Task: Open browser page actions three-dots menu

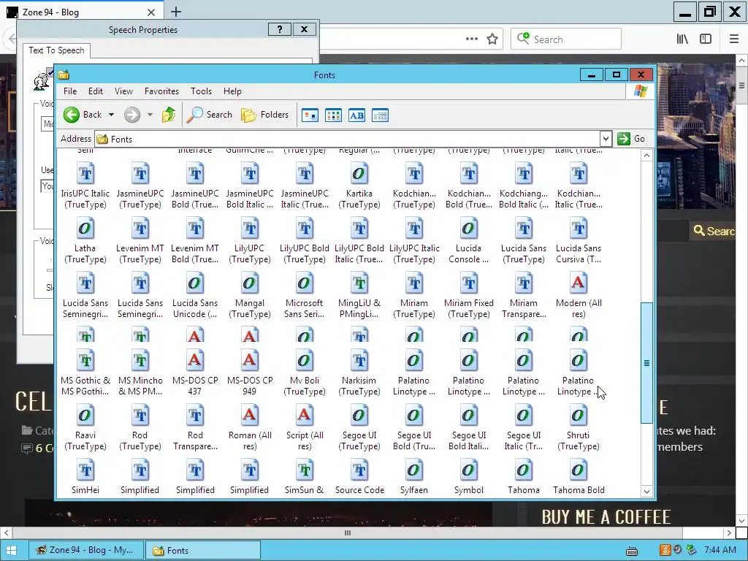Action: pos(472,39)
